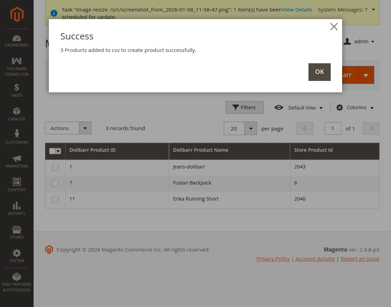Open the Actions dropdown
This screenshot has height=307, width=391.
click(68, 128)
